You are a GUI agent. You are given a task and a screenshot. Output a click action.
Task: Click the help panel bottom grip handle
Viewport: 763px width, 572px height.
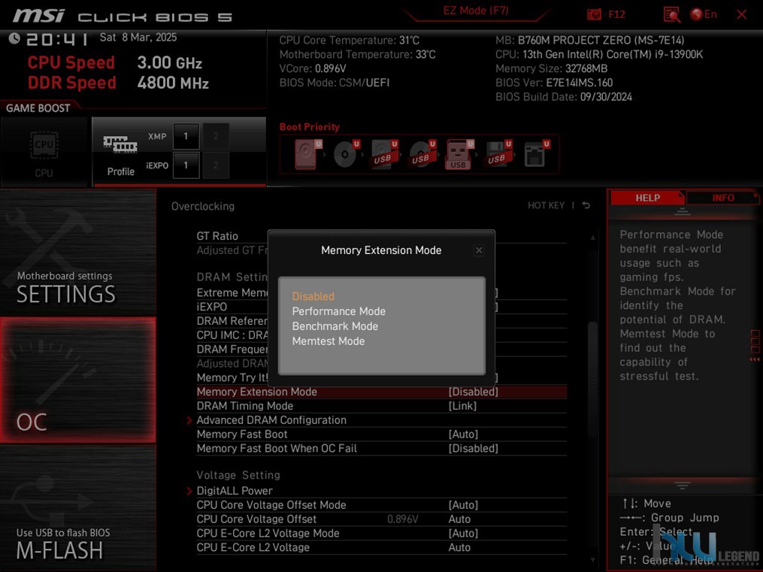coord(683,485)
